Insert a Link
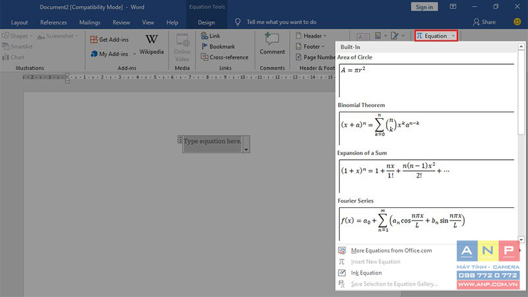 pos(211,36)
